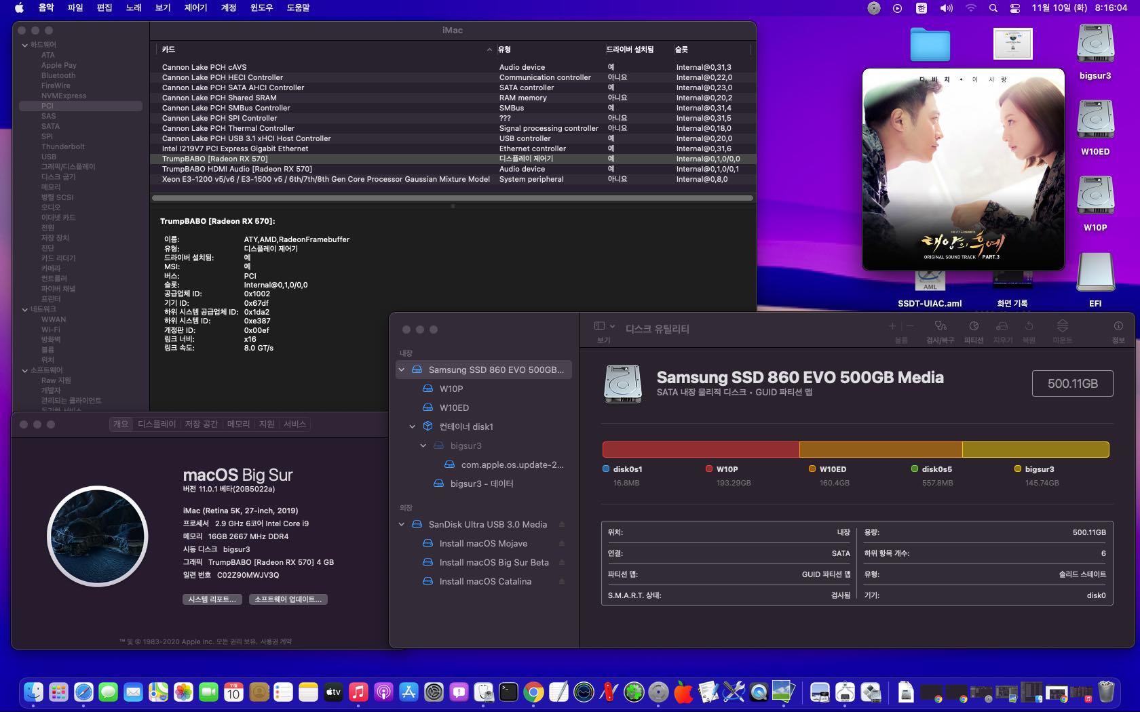Open Messages from the Dock
The image size is (1140, 712).
[108, 692]
